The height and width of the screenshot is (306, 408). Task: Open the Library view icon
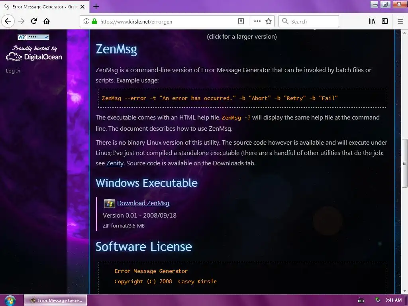[x=372, y=22]
